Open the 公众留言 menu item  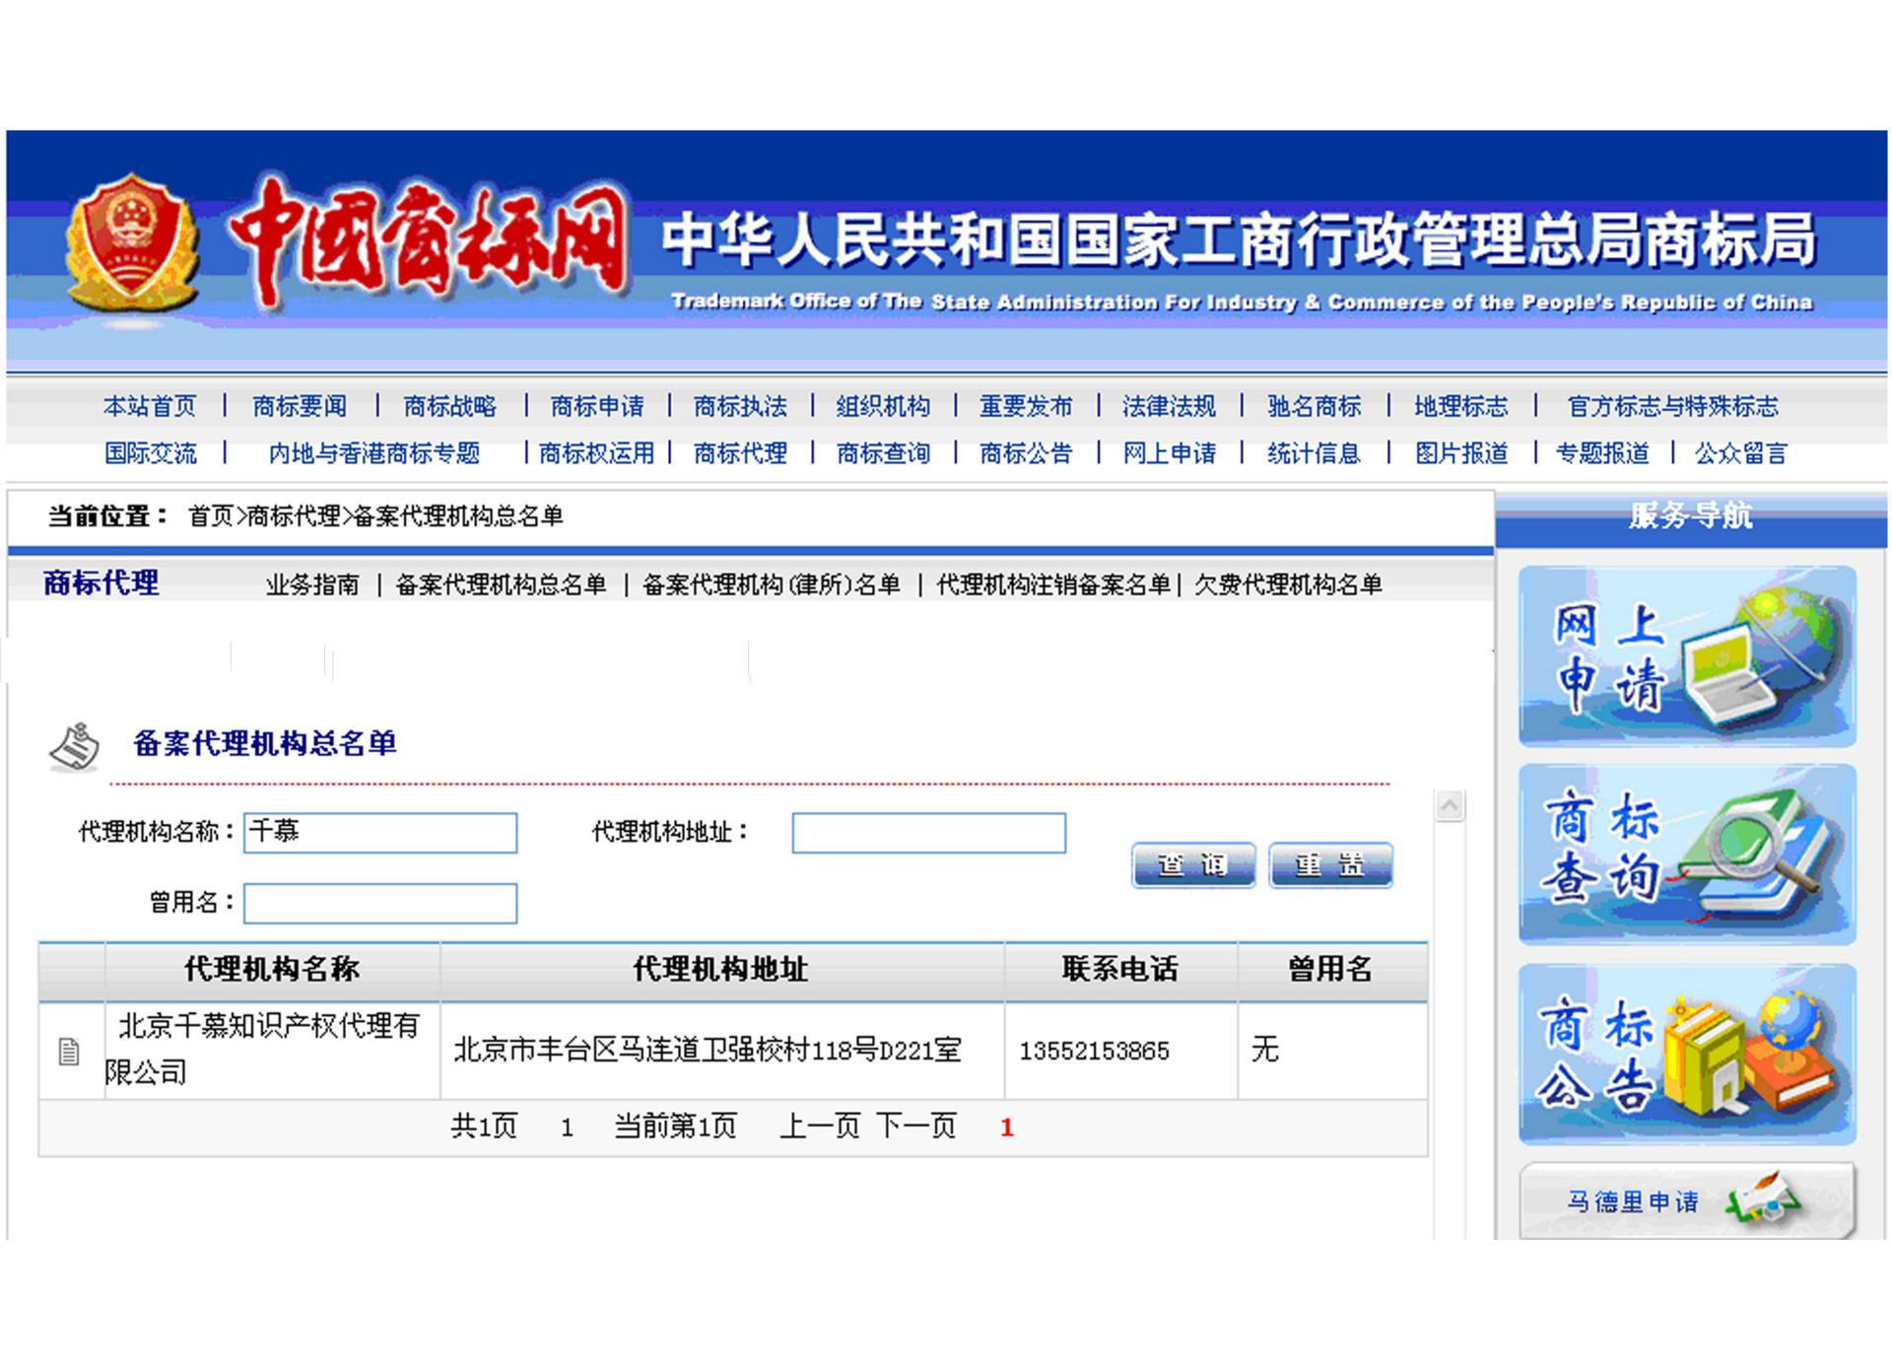(1740, 453)
